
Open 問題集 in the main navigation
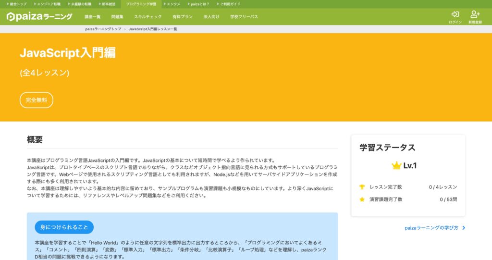[117, 17]
